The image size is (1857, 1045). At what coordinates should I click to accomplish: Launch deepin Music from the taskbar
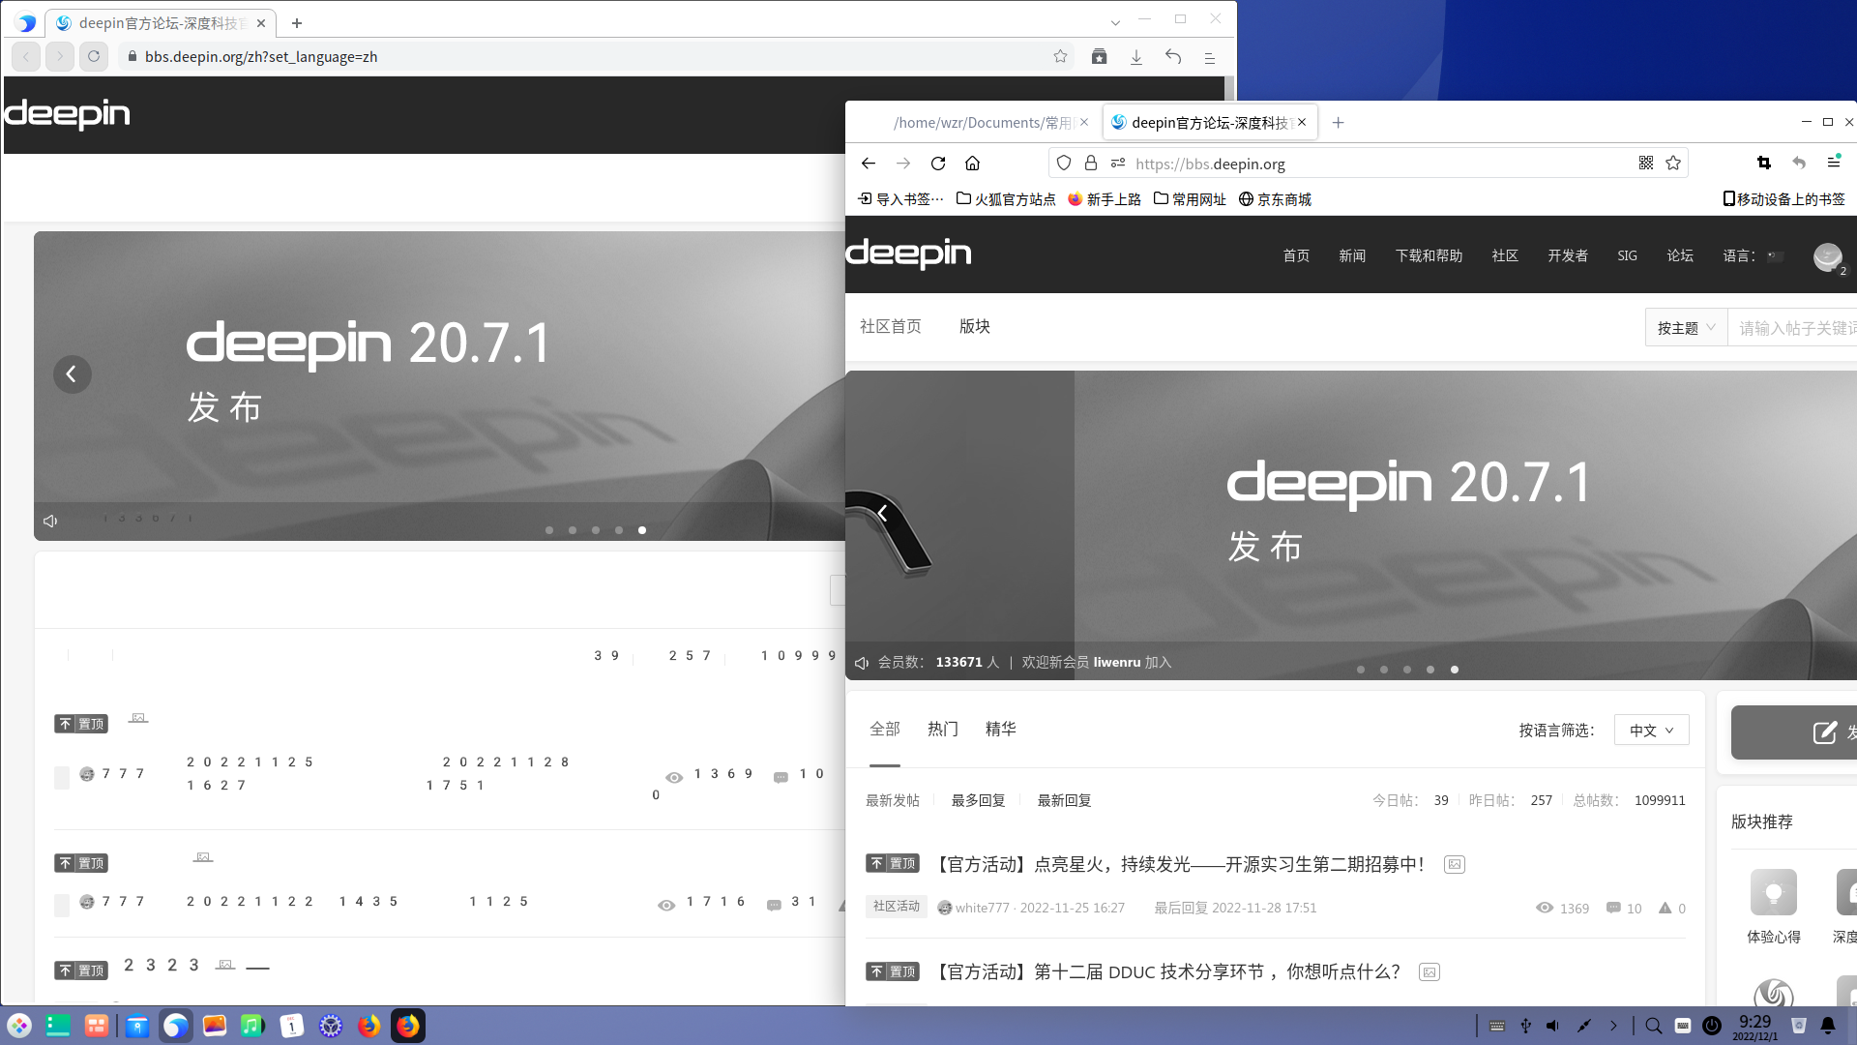point(252,1025)
